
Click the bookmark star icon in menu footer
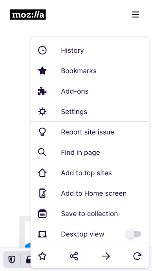click(42, 256)
